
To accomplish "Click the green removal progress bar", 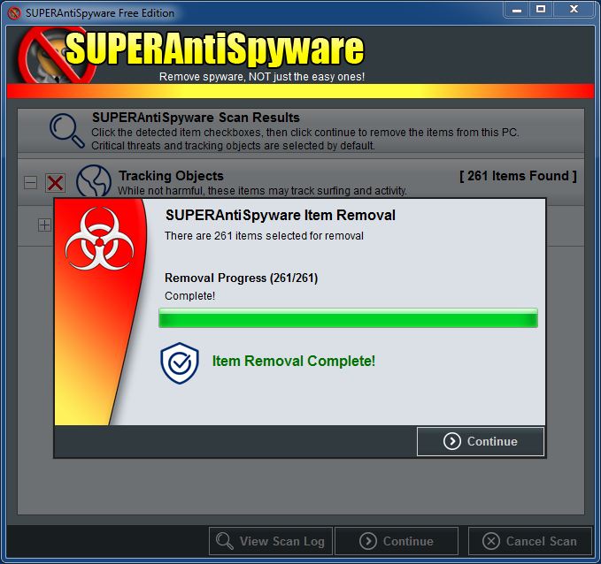I will [348, 318].
